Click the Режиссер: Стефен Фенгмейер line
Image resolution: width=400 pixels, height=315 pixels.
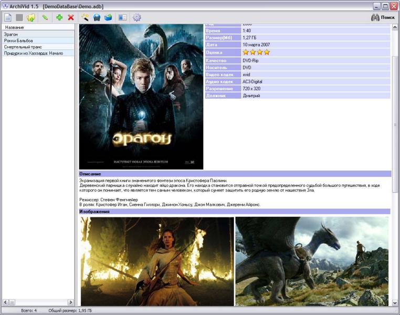109,199
